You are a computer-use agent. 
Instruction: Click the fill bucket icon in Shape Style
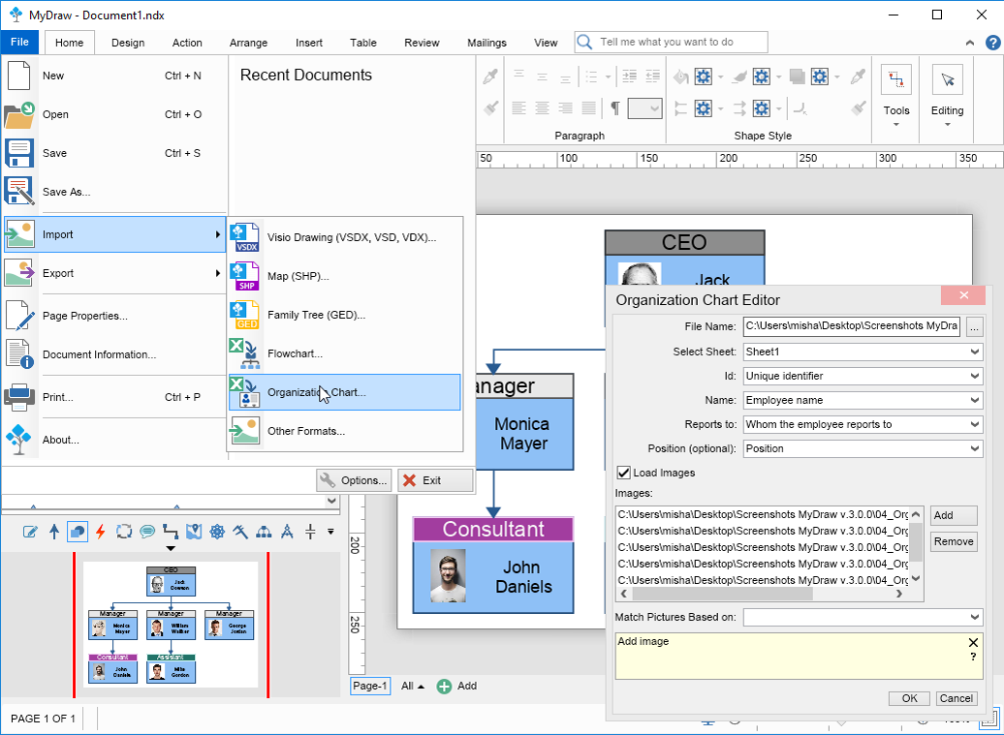click(x=680, y=77)
